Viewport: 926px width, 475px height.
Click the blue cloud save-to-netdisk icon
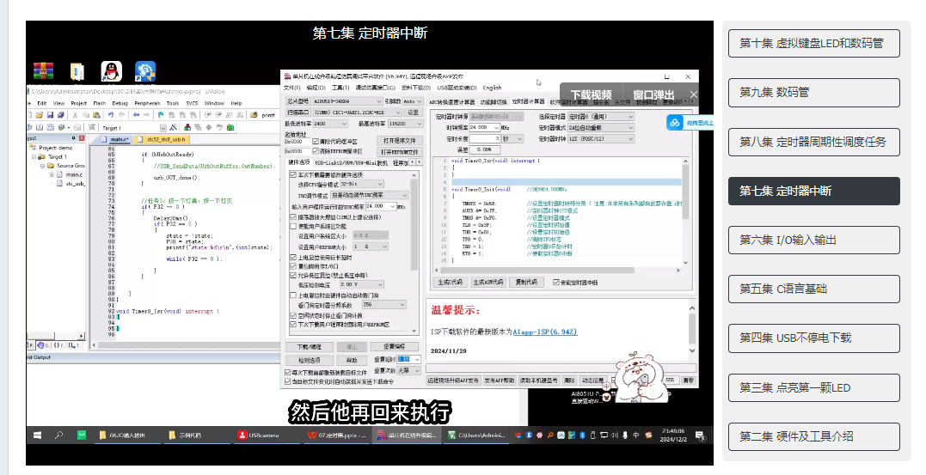coord(674,122)
